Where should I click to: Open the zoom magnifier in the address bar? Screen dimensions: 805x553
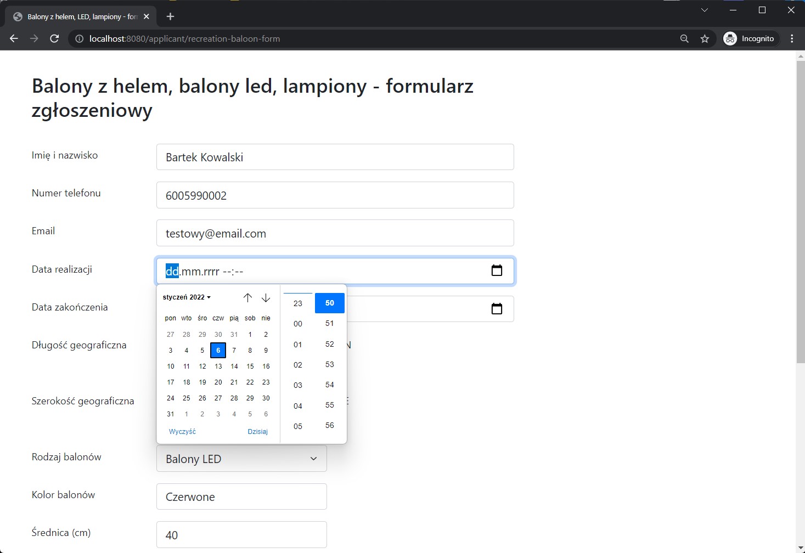(684, 38)
